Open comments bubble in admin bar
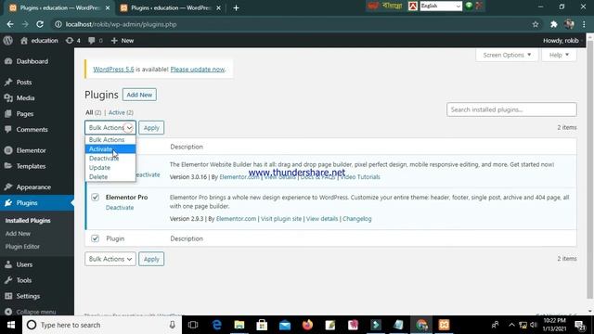The width and height of the screenshot is (594, 334). [96, 41]
